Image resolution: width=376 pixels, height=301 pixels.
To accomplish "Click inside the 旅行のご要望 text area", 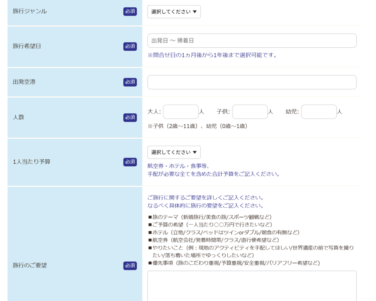I will pyautogui.click(x=252, y=286).
